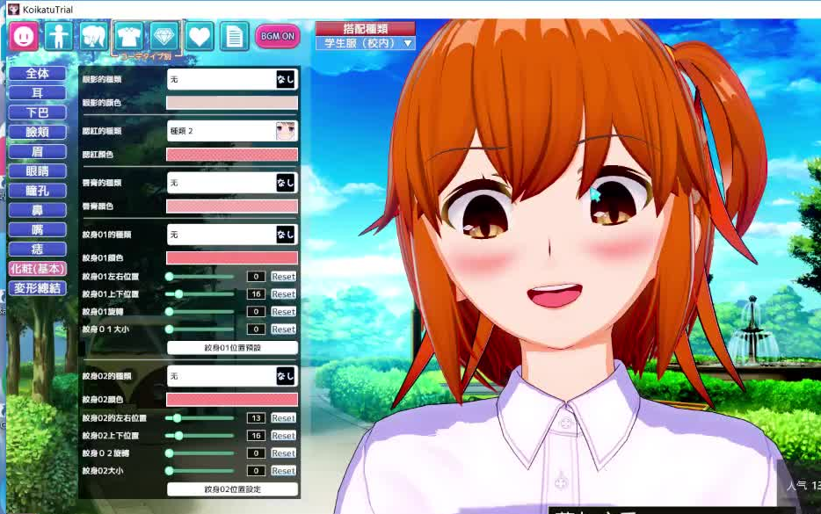Open the clothing T-shirt category icon
Viewport: 821px width, 514px height.
(129, 36)
